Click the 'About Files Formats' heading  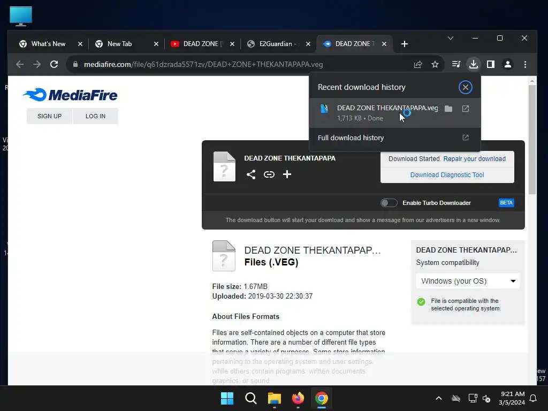(246, 317)
